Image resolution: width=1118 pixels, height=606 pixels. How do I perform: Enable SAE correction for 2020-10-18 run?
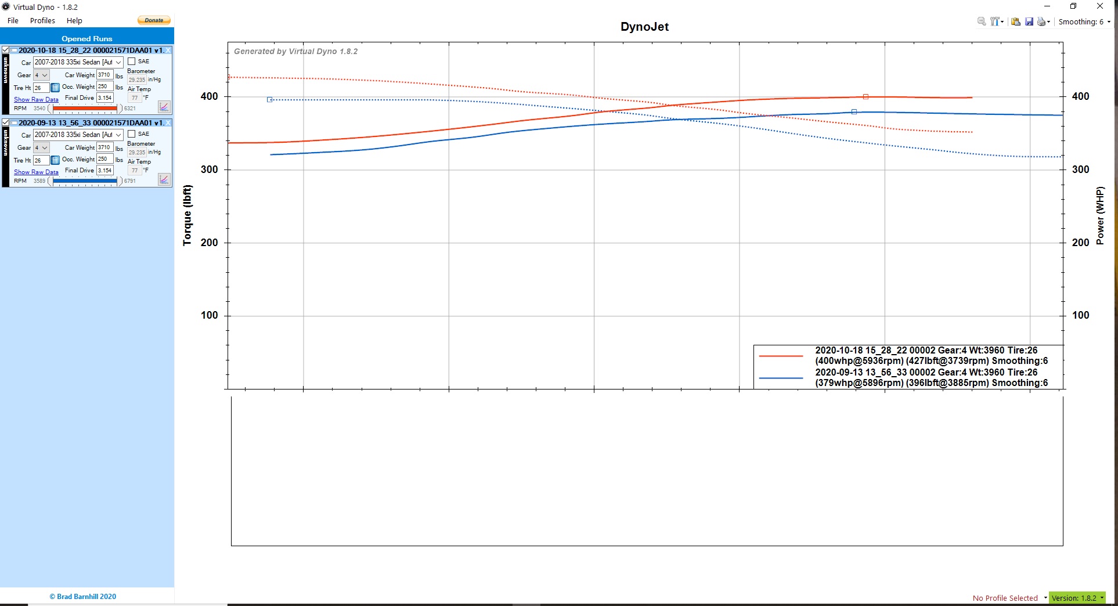[131, 62]
